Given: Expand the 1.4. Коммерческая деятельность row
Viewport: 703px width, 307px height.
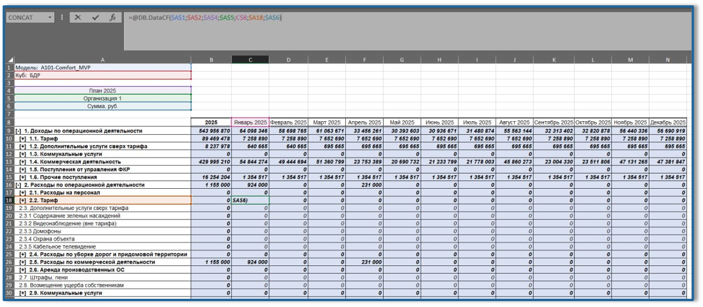Looking at the screenshot, I should point(22,161).
